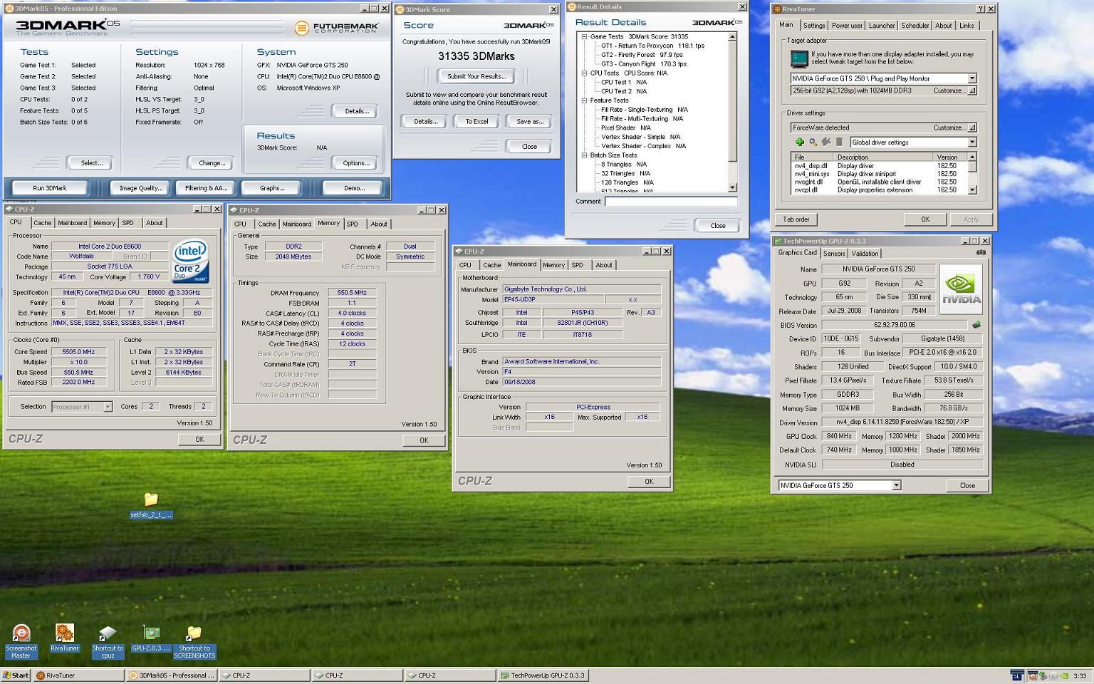1094x684 pixels.
Task: Click the RivaTuner taskbar button
Action: [x=79, y=675]
